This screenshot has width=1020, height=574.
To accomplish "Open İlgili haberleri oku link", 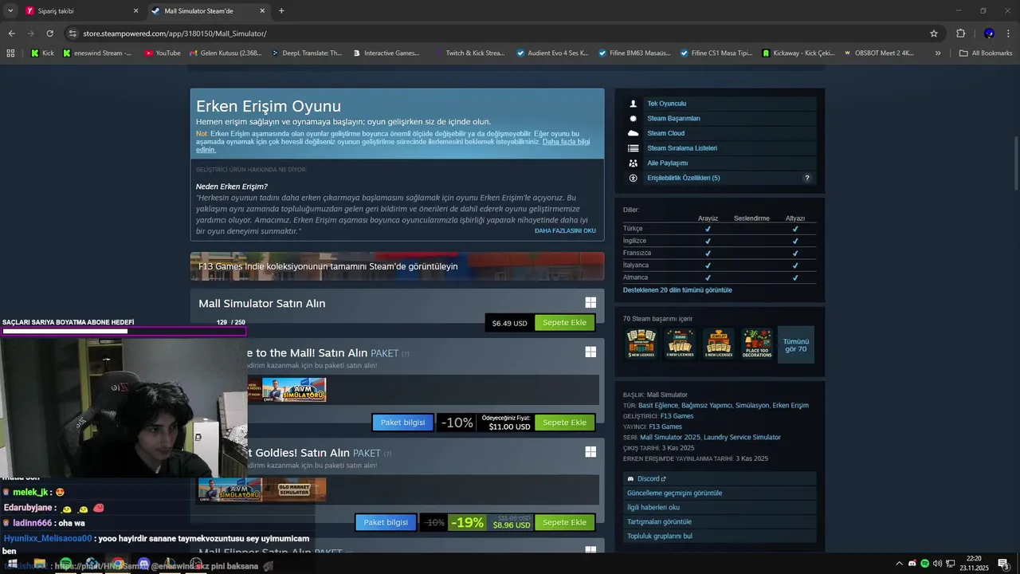I will [x=653, y=507].
